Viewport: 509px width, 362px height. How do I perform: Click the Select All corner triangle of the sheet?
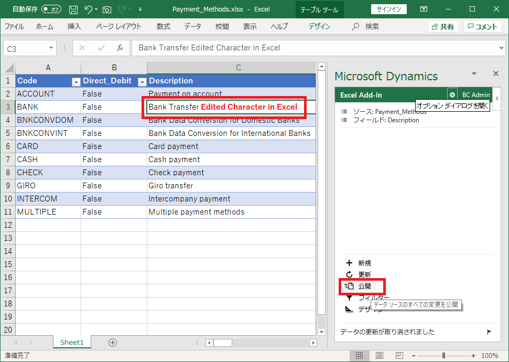point(8,68)
